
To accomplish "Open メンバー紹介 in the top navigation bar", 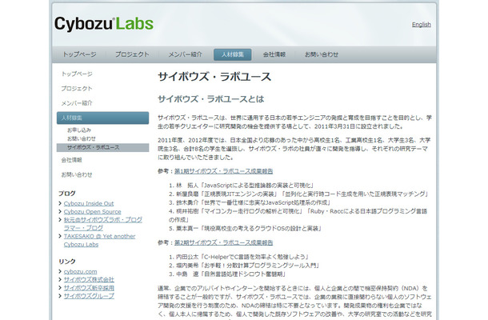I will click(185, 54).
